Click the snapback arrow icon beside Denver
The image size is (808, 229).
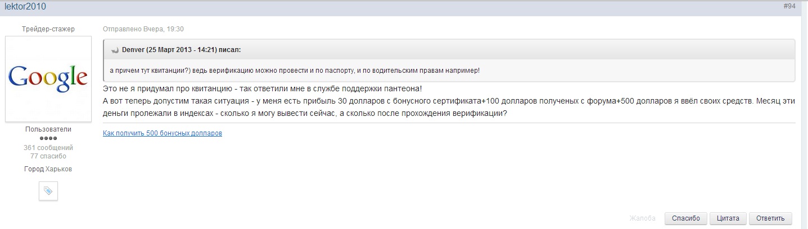[115, 50]
